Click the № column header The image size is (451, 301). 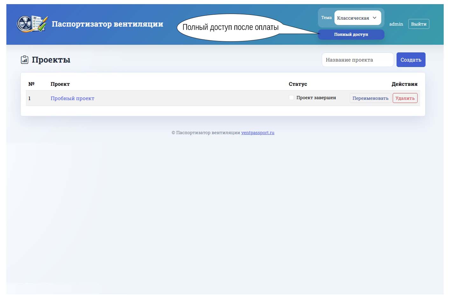coord(31,84)
